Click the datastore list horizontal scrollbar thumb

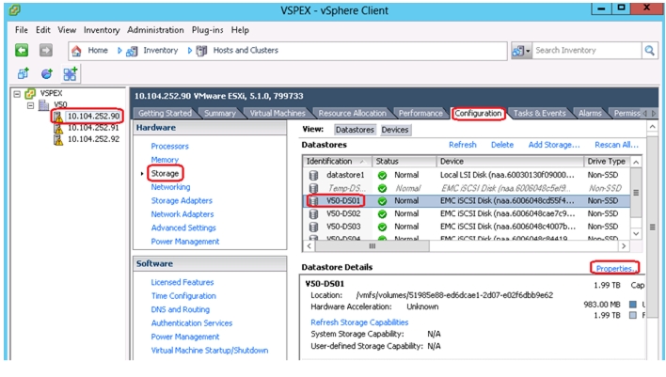click(x=373, y=246)
